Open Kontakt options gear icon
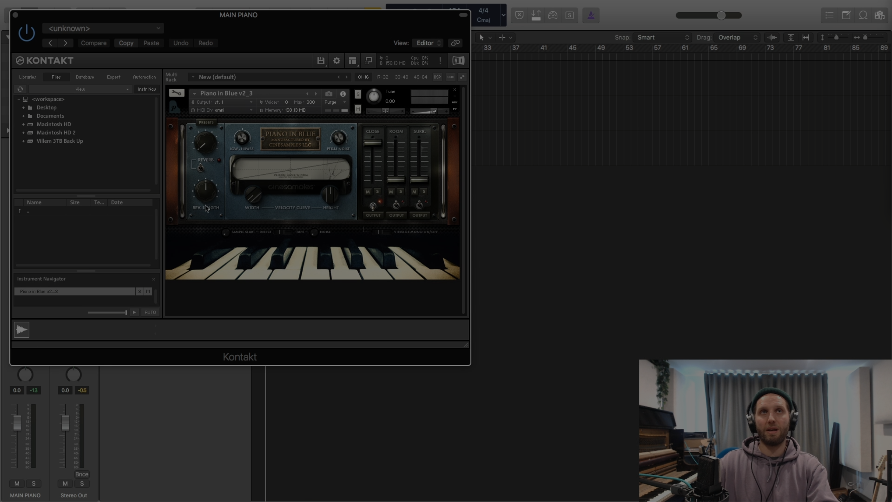 click(x=336, y=61)
